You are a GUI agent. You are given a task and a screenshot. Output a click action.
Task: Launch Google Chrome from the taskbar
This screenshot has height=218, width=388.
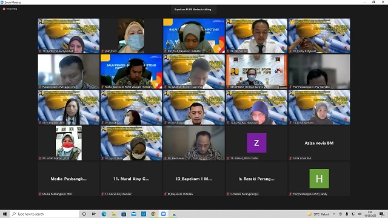click(x=153, y=214)
